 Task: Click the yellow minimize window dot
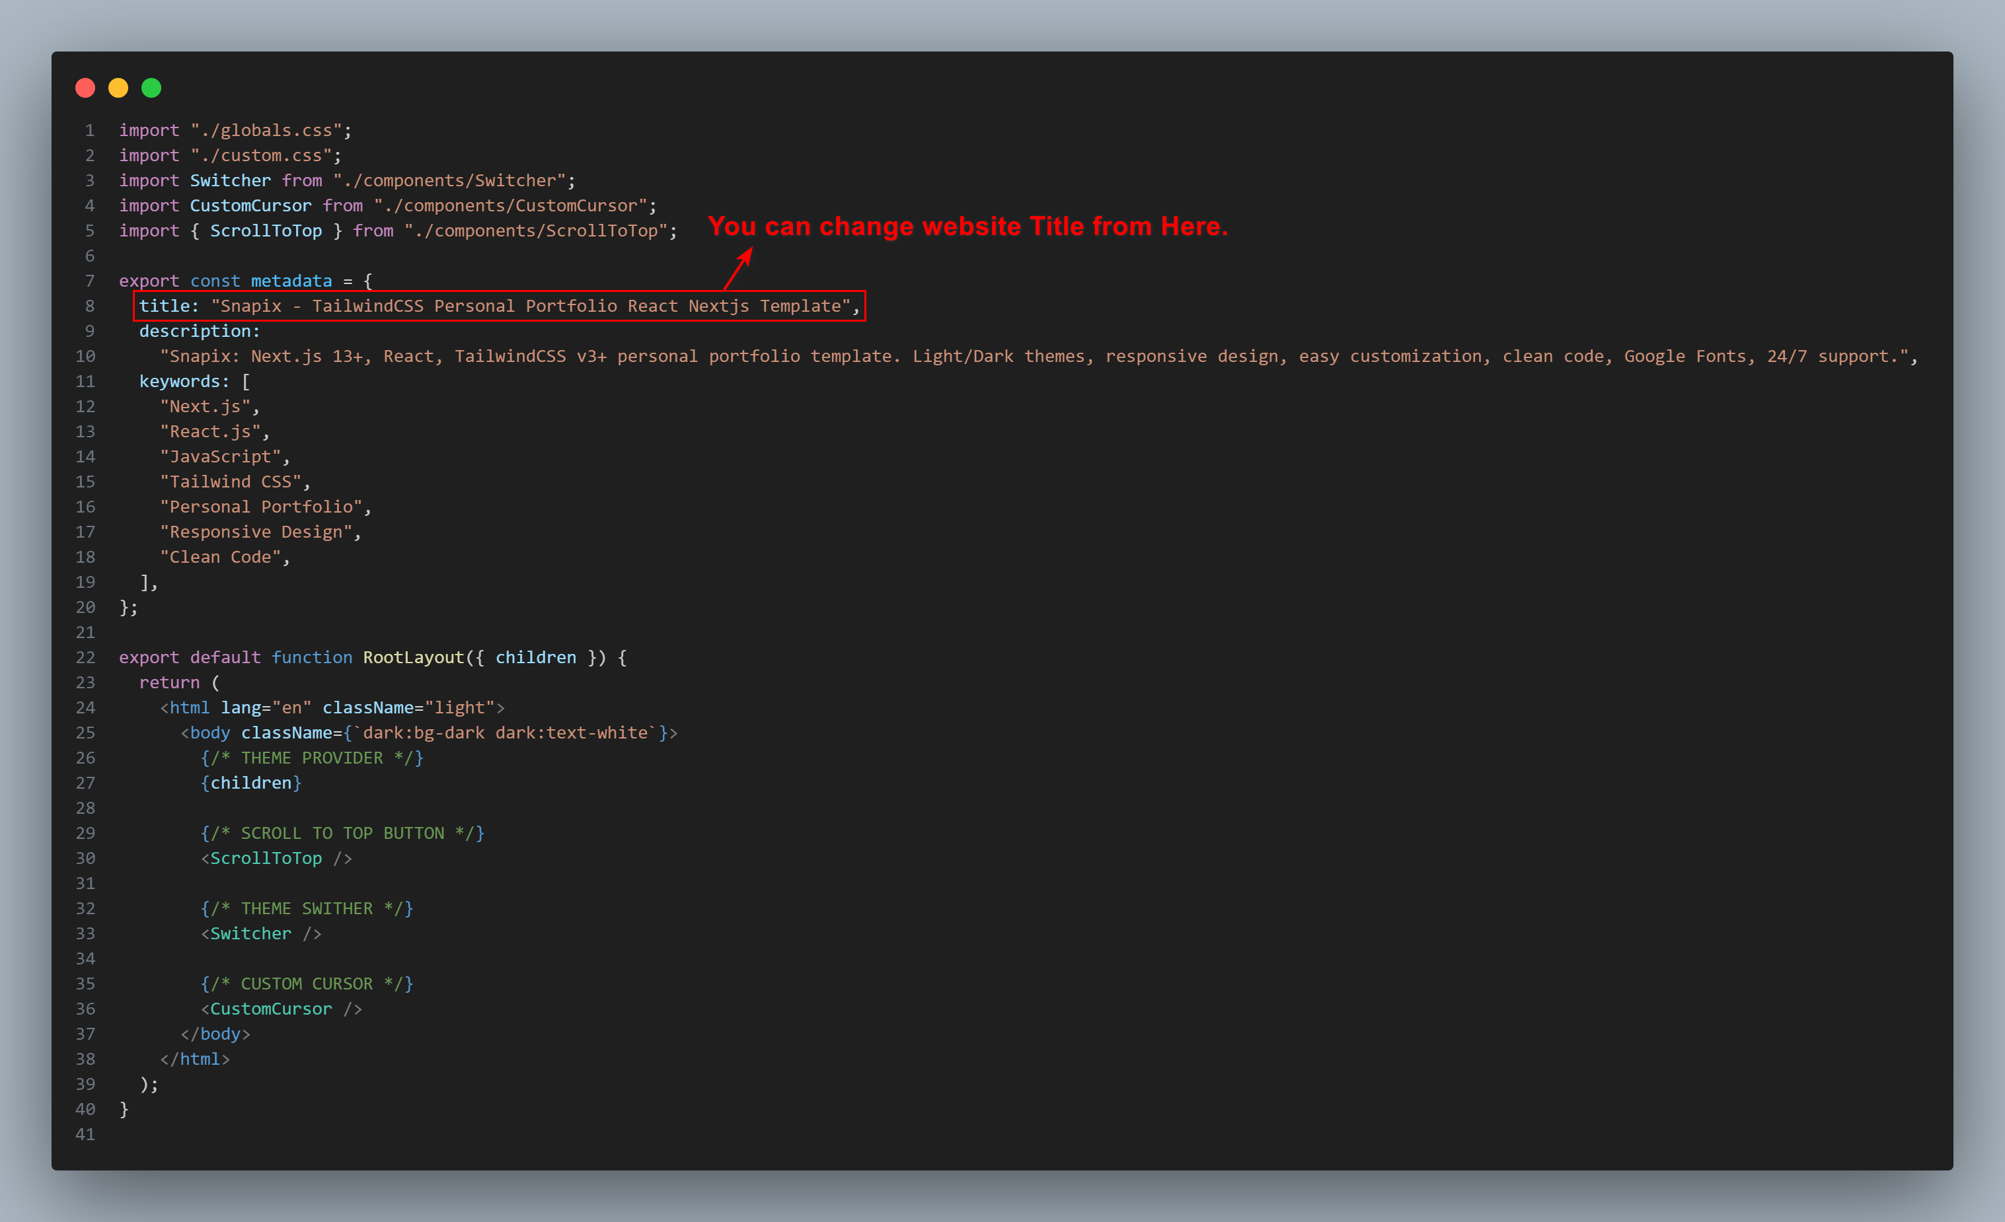coord(118,88)
